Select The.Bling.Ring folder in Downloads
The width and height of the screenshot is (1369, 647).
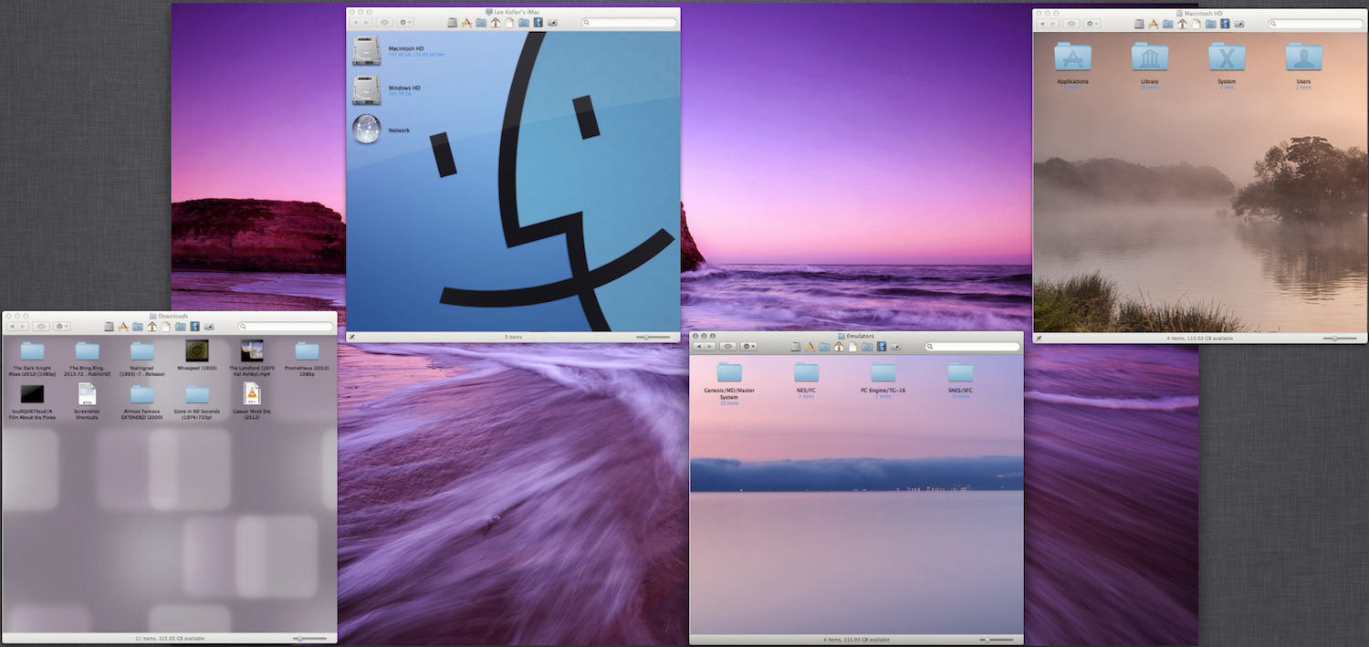tap(88, 351)
